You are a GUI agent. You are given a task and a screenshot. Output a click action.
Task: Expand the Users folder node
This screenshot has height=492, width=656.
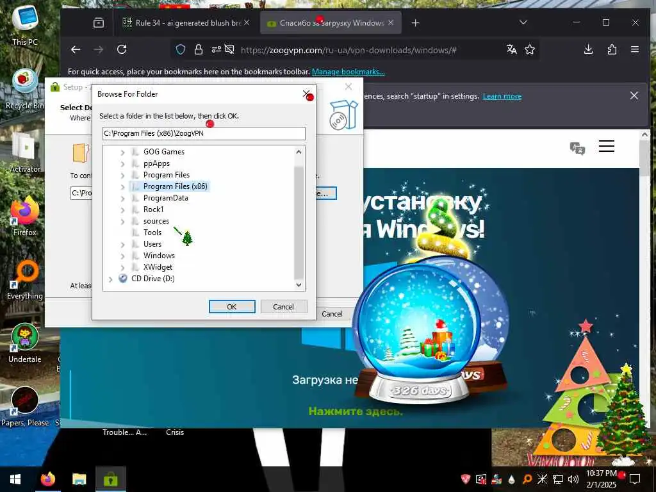122,244
